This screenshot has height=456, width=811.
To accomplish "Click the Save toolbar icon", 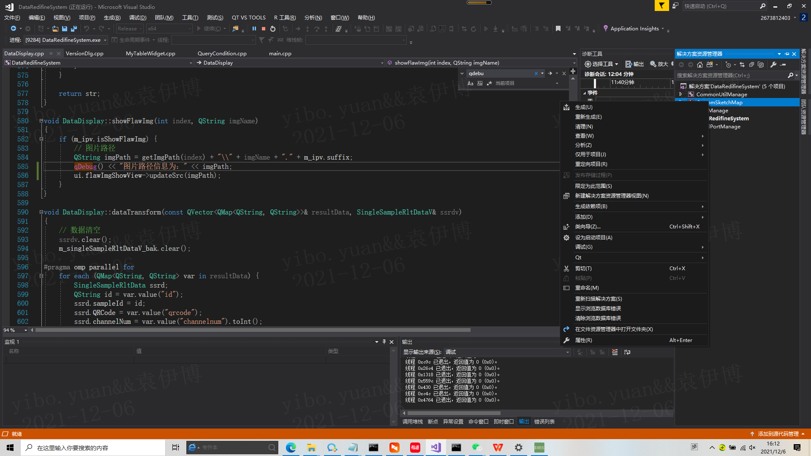I will 64,28.
